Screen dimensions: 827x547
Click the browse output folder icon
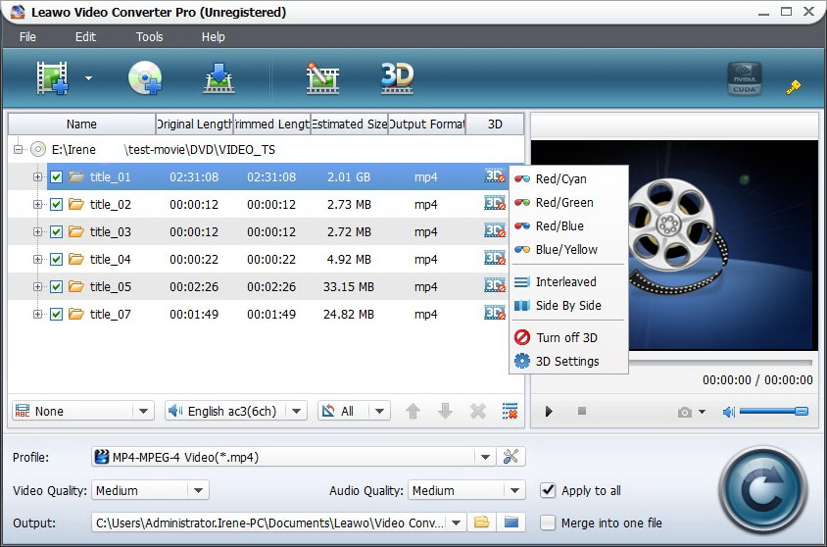tap(481, 522)
